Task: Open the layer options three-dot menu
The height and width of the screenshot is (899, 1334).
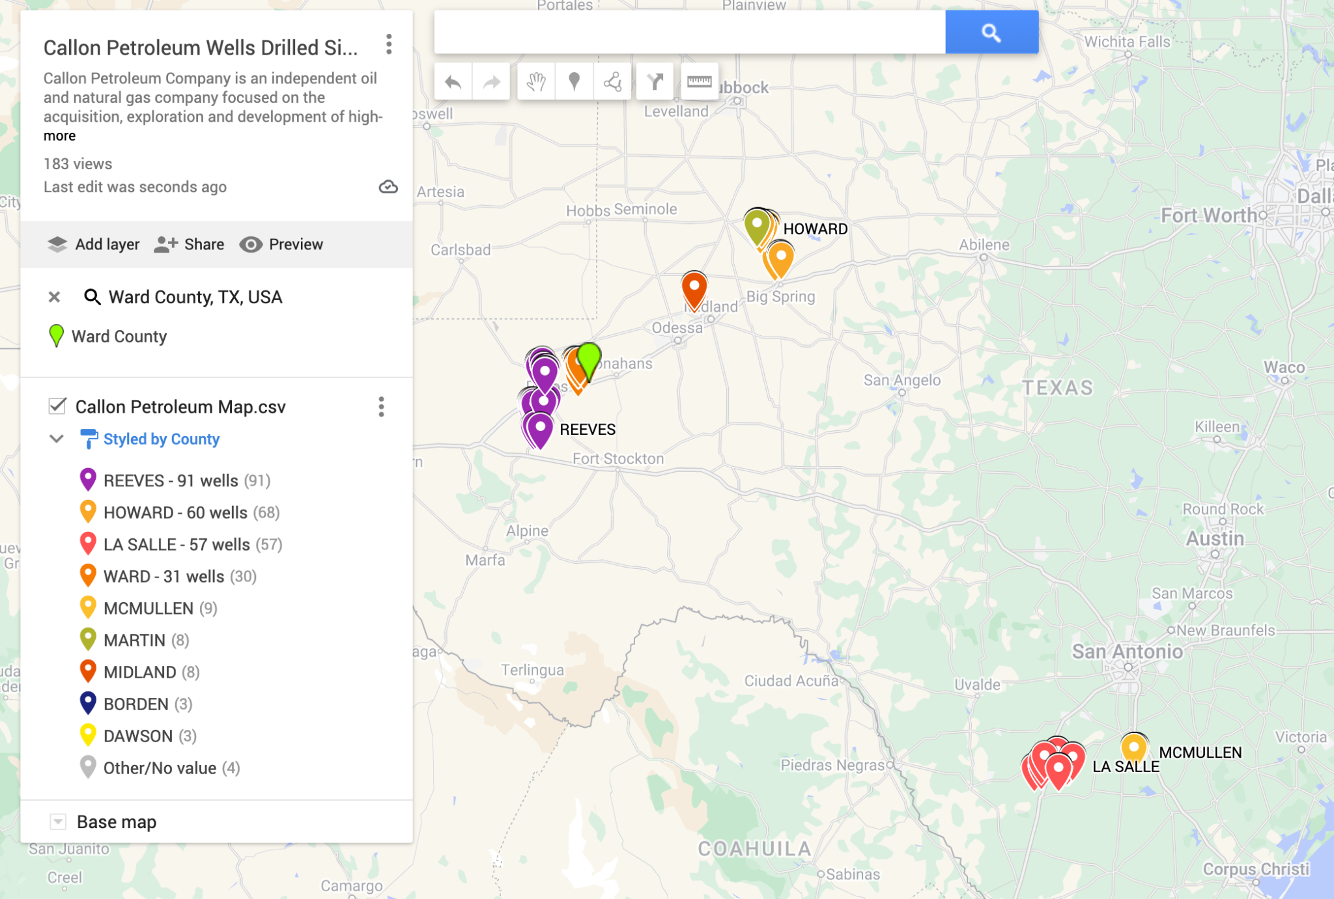Action: (381, 407)
